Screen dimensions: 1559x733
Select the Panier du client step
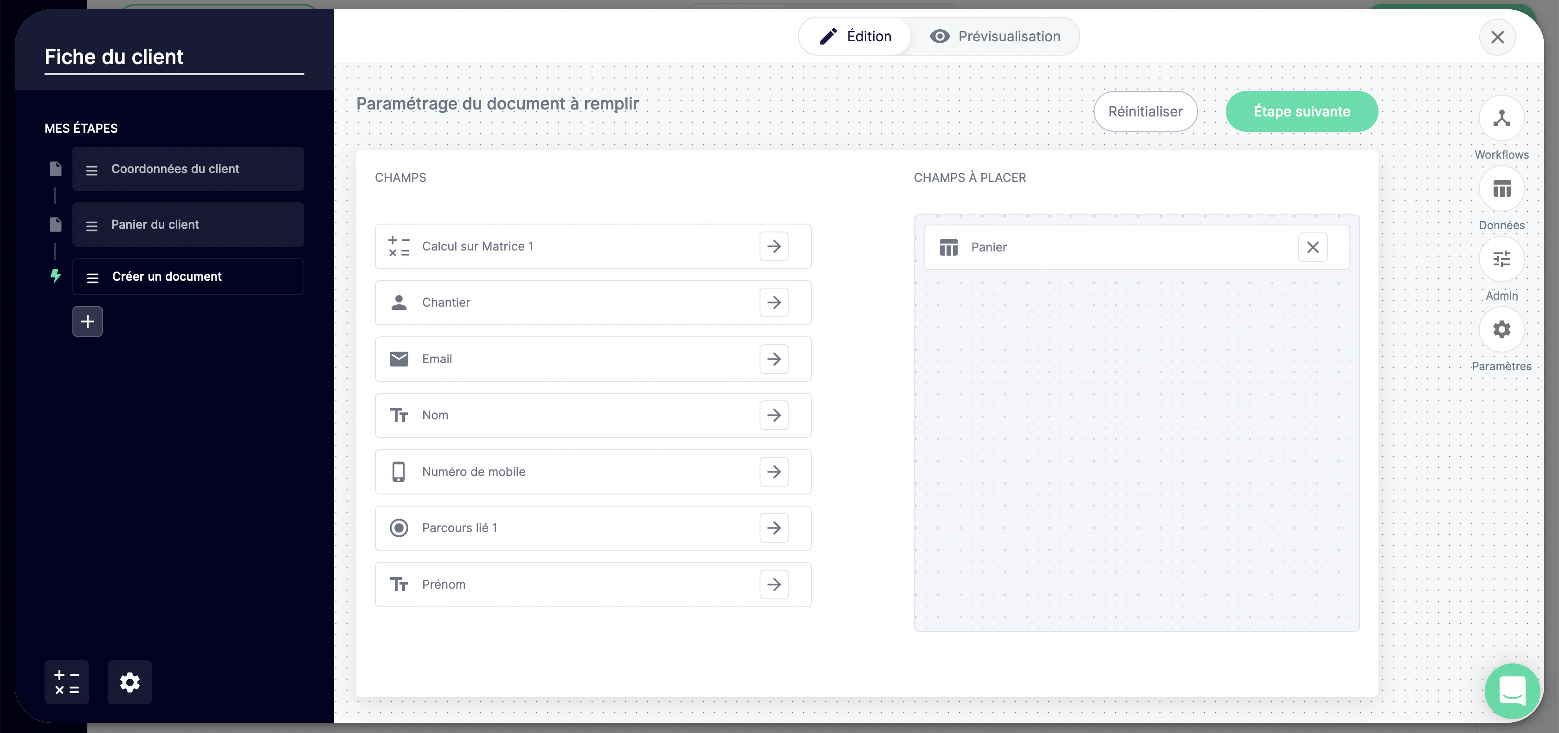188,225
